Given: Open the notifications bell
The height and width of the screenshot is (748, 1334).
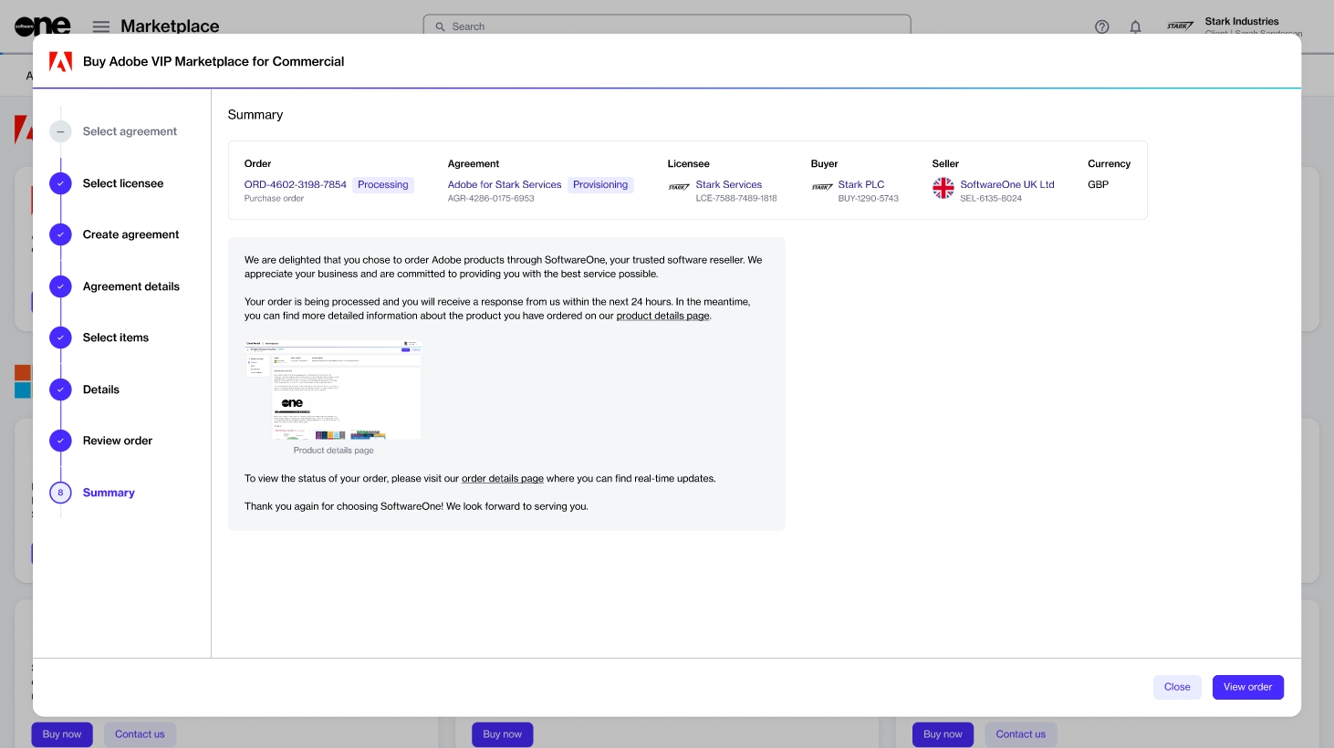Looking at the screenshot, I should point(1135,26).
